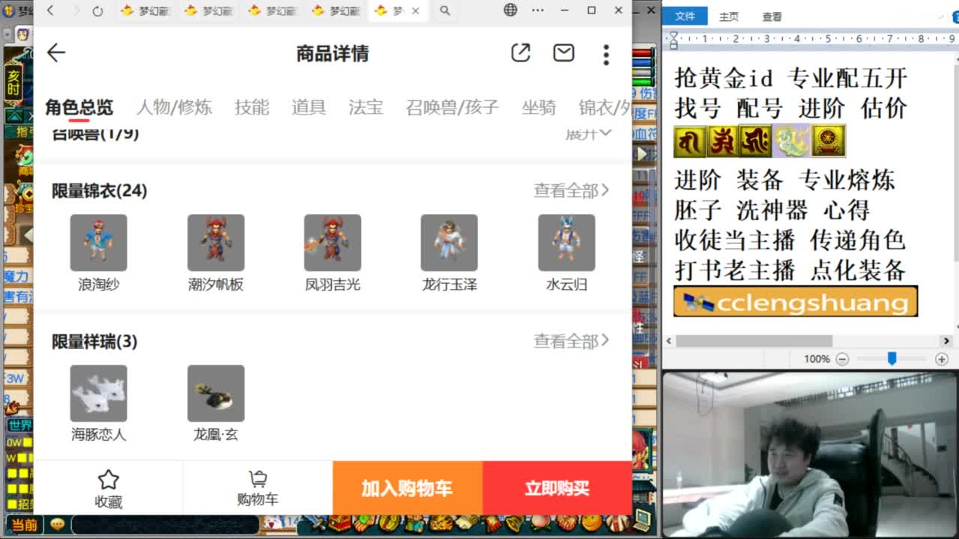
Task: Switch to the first 梦幻 browser tab
Action: coord(148,10)
